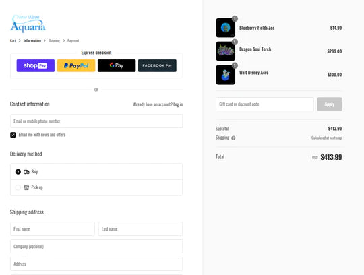Click quantity badge on Walt Disney Acro
364x275 pixels.
pos(235,65)
